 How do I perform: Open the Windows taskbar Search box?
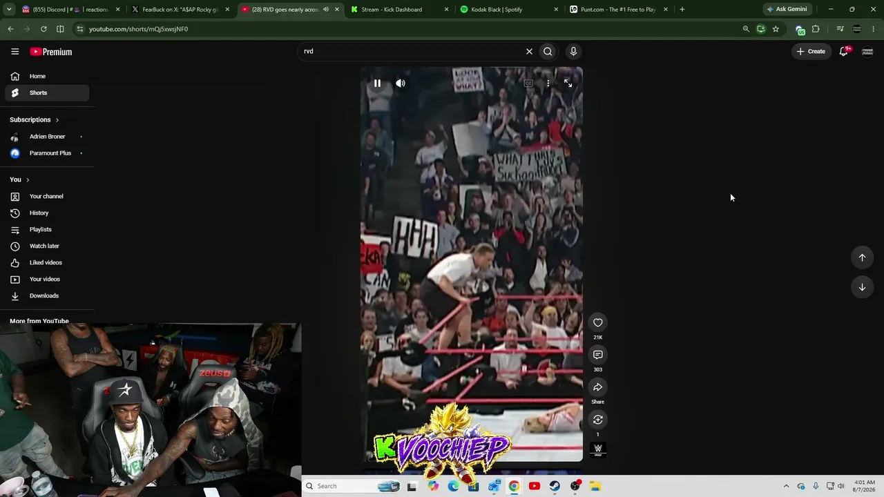tap(352, 486)
